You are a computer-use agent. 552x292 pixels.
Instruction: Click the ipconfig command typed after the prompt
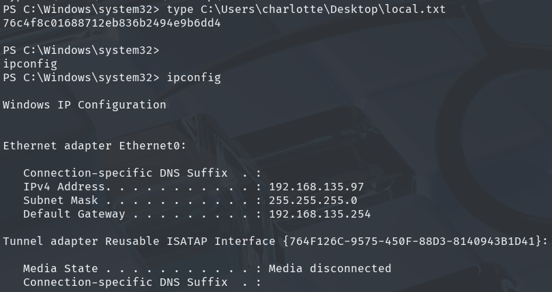(194, 78)
